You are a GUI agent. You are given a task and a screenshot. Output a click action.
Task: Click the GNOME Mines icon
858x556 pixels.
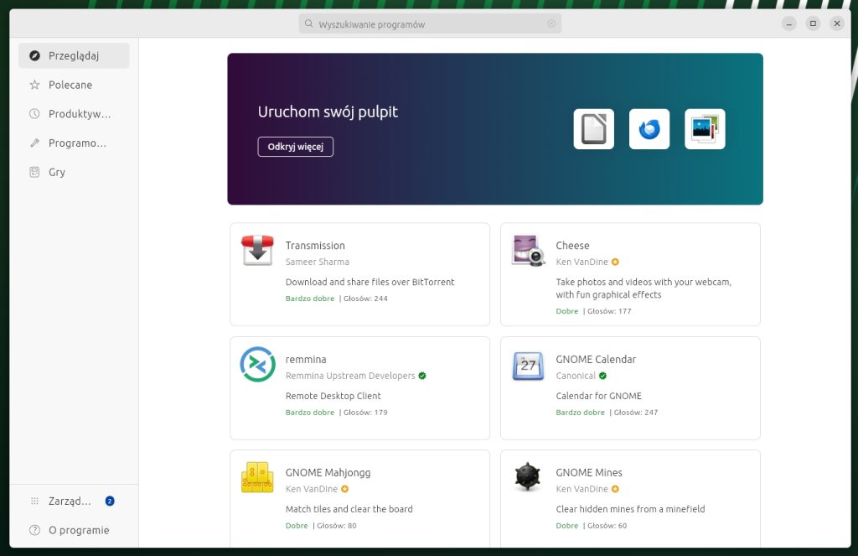click(528, 477)
